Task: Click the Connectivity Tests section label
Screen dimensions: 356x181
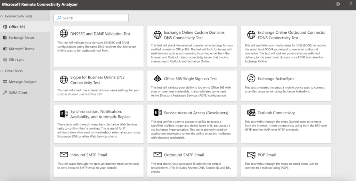Action: coord(19,16)
